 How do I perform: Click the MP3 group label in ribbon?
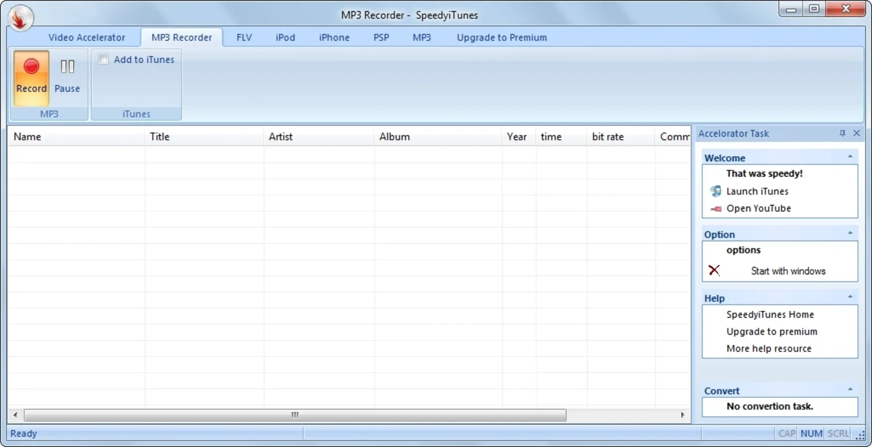tap(49, 114)
